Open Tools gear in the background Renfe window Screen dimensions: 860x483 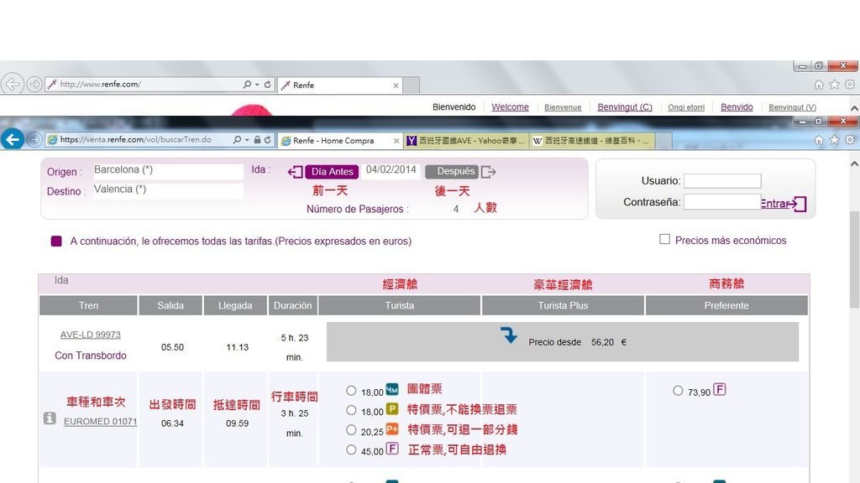[850, 85]
